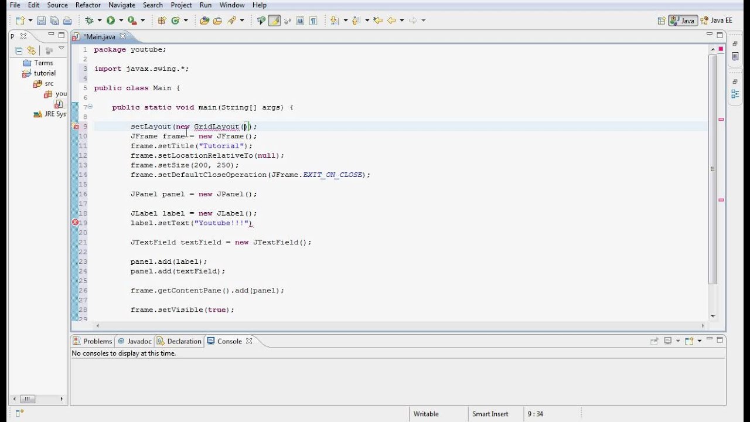Expand the Back history dropdown
This screenshot has height=422, width=750.
402,21
